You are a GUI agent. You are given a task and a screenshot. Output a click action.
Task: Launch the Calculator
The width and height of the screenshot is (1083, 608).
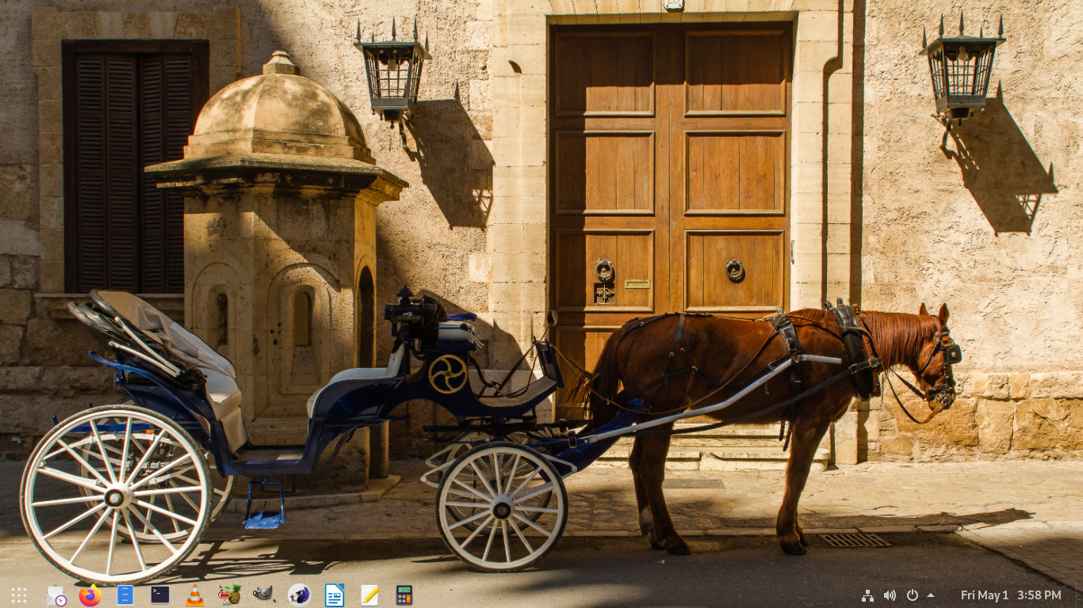click(404, 595)
